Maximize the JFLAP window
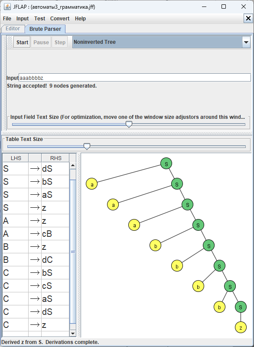 click(x=224, y=7)
